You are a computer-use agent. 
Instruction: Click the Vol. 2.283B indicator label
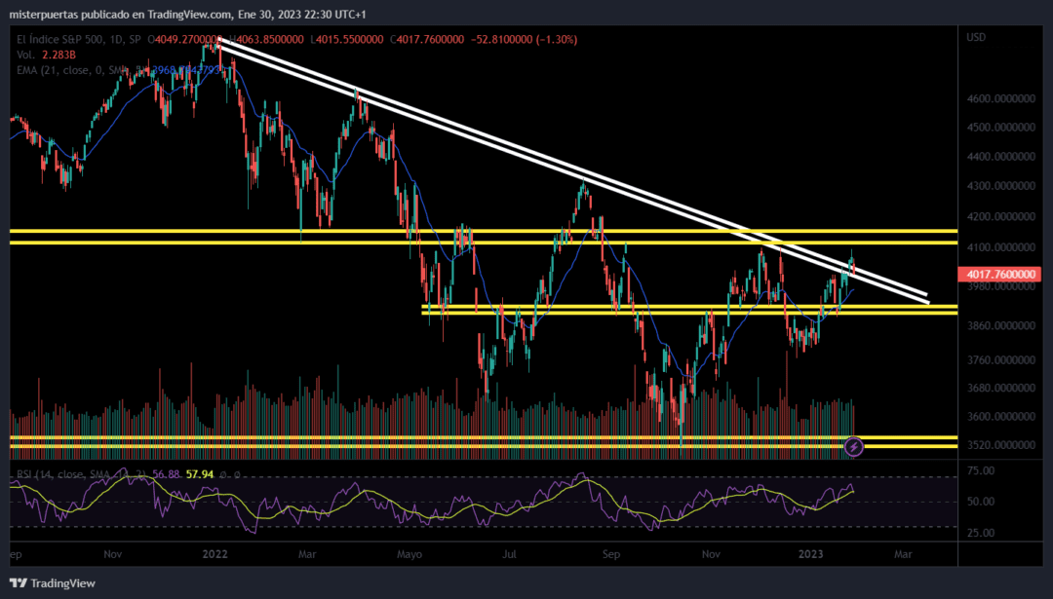click(x=47, y=55)
